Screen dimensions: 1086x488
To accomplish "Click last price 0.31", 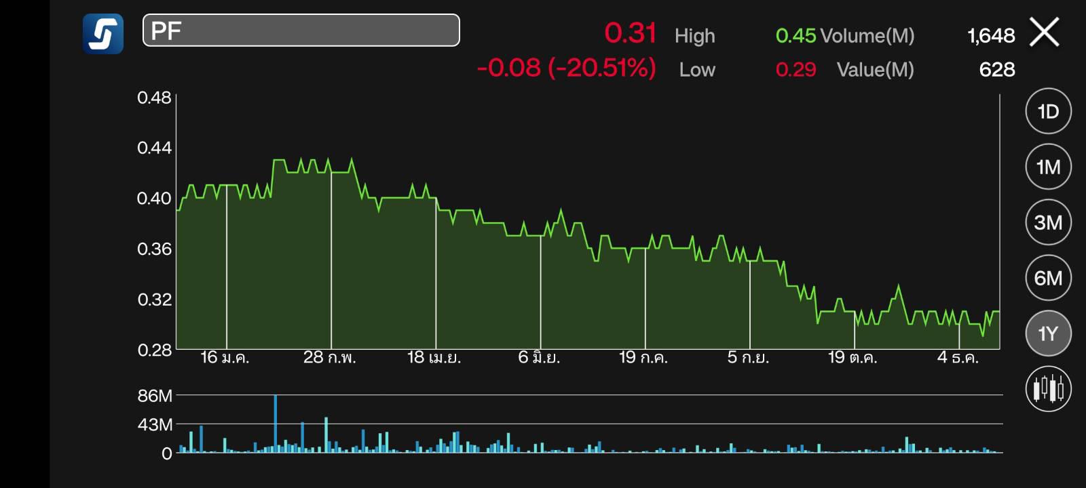I will 631,33.
